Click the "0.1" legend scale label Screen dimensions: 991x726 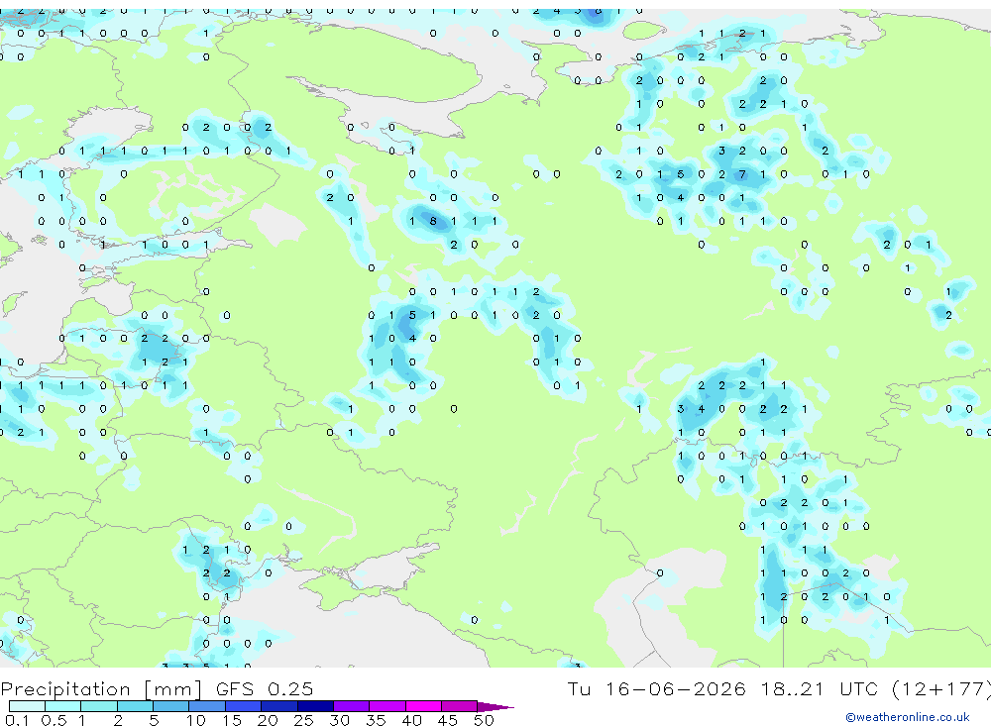[x=17, y=720]
